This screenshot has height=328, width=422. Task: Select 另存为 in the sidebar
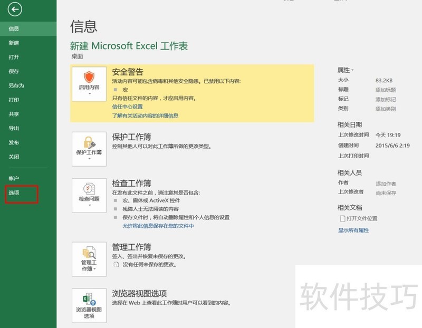click(28, 85)
